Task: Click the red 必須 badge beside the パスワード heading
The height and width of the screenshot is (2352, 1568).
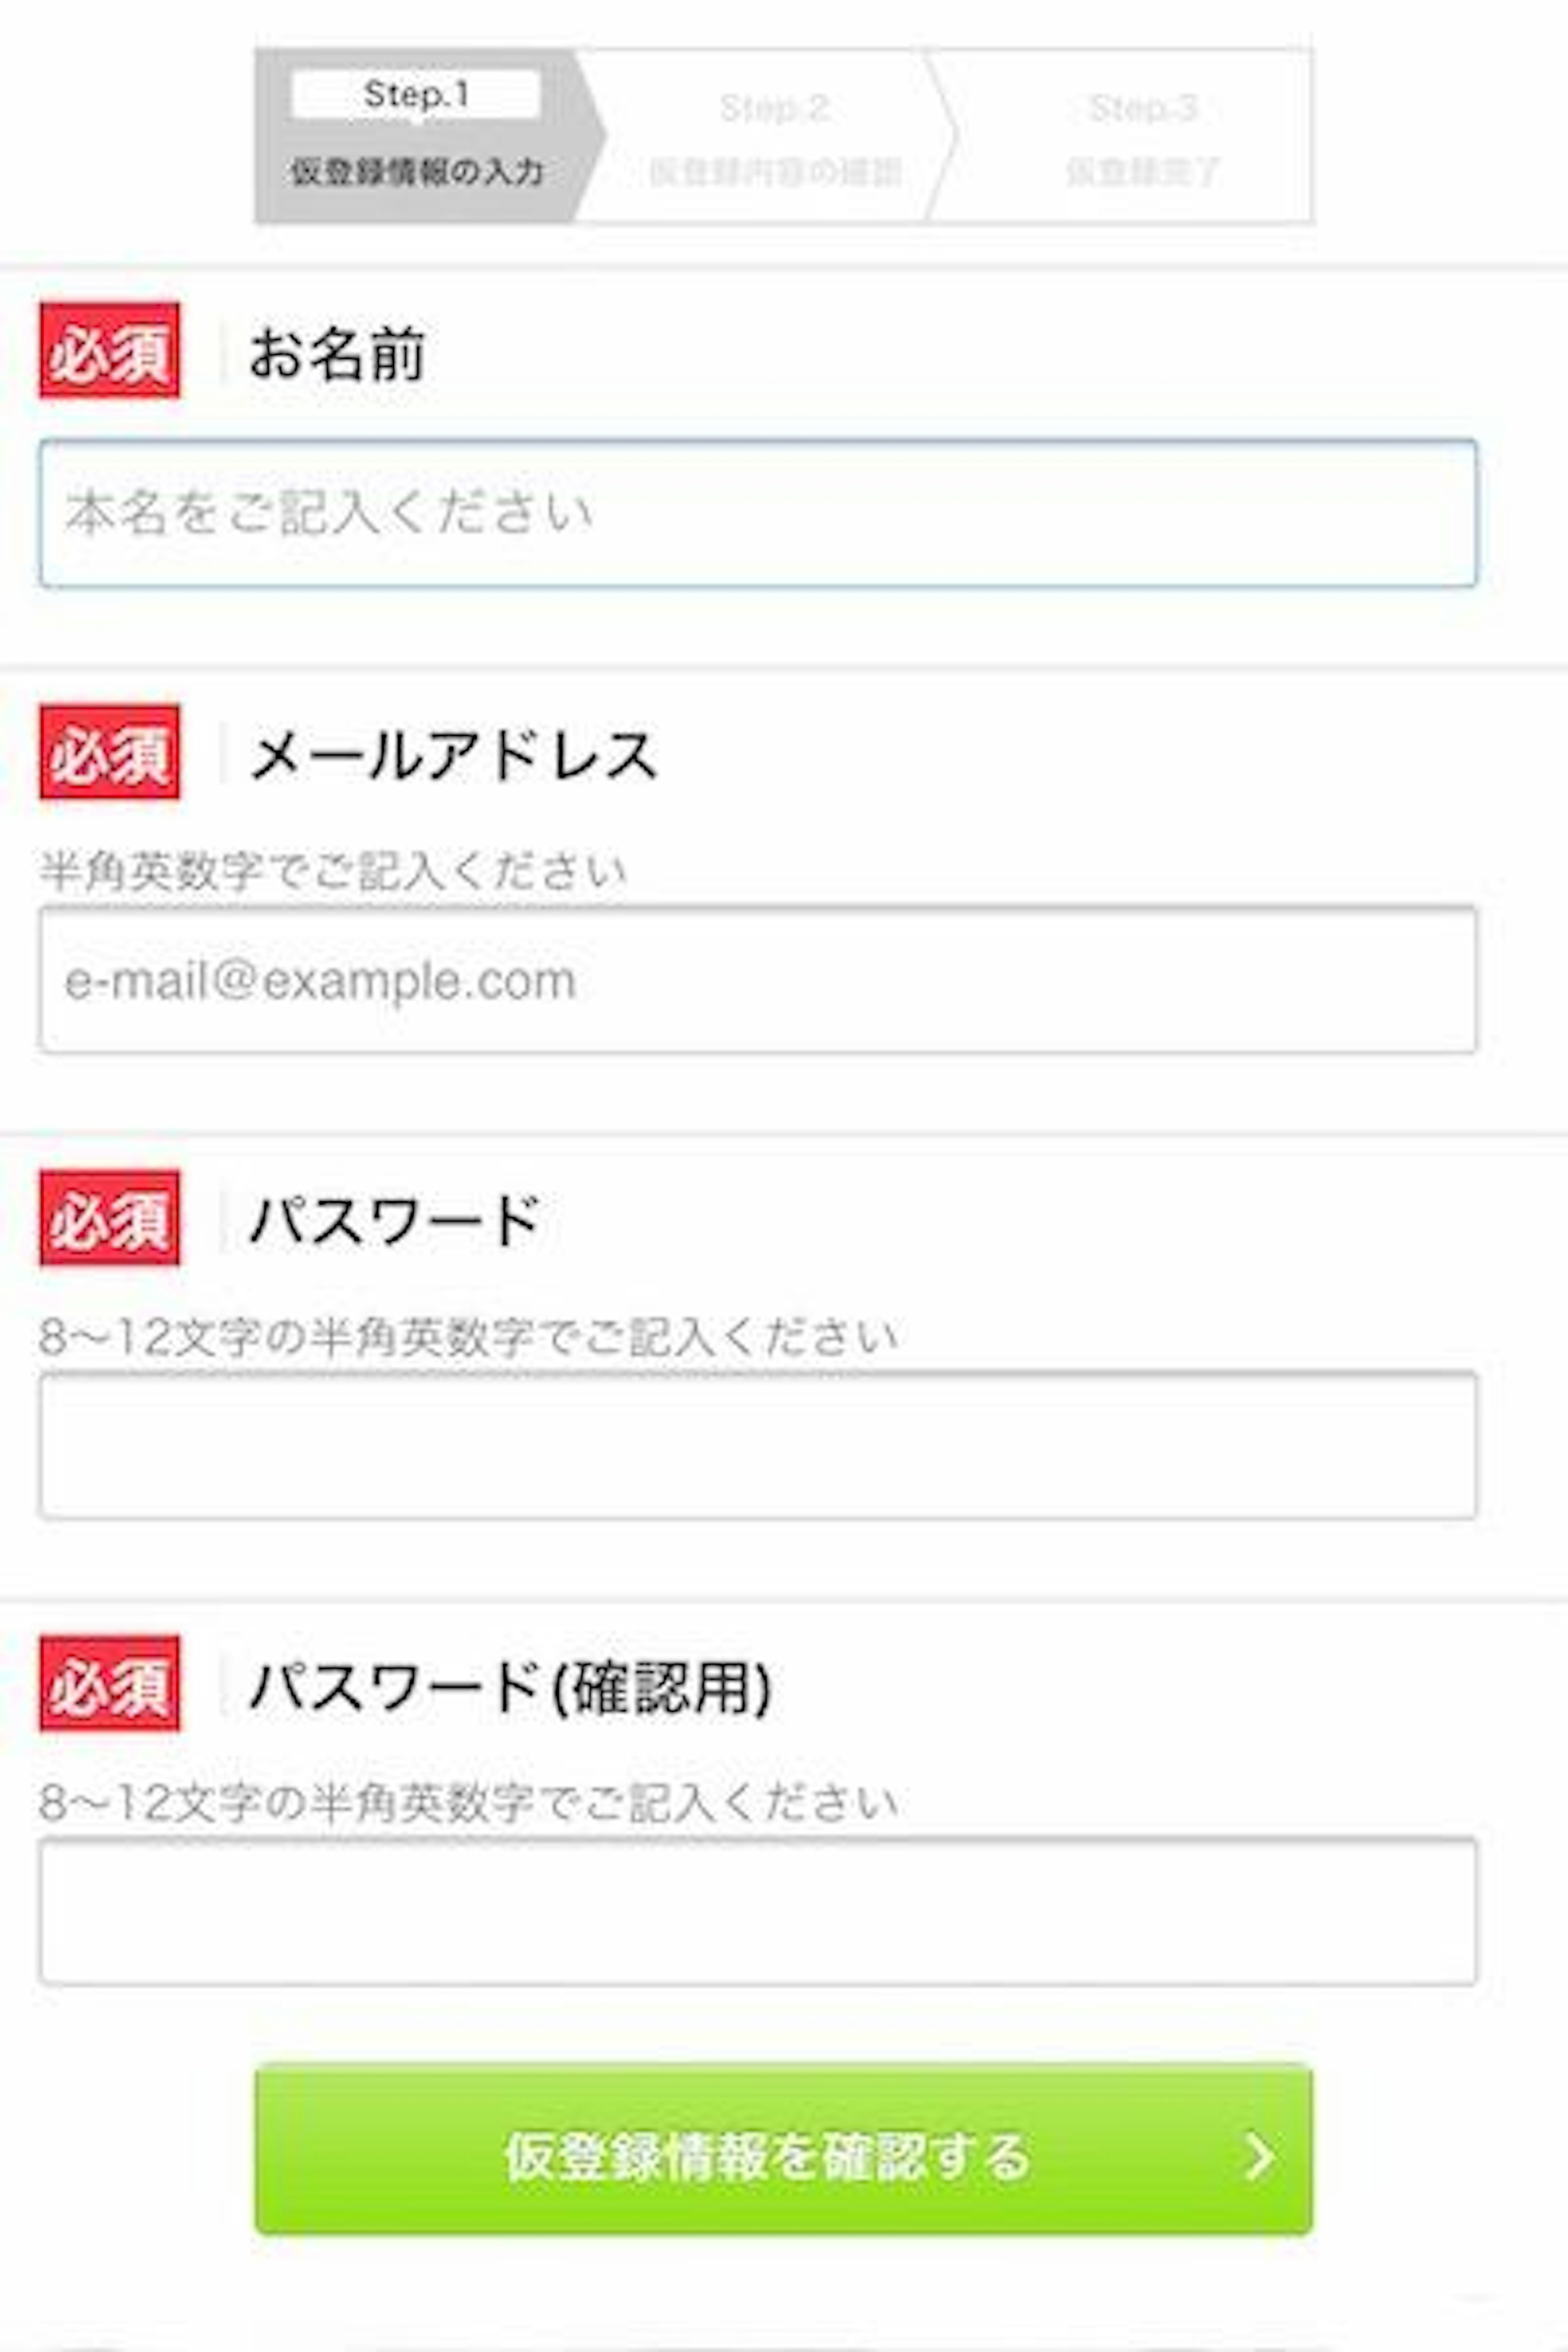Action: (110, 1218)
